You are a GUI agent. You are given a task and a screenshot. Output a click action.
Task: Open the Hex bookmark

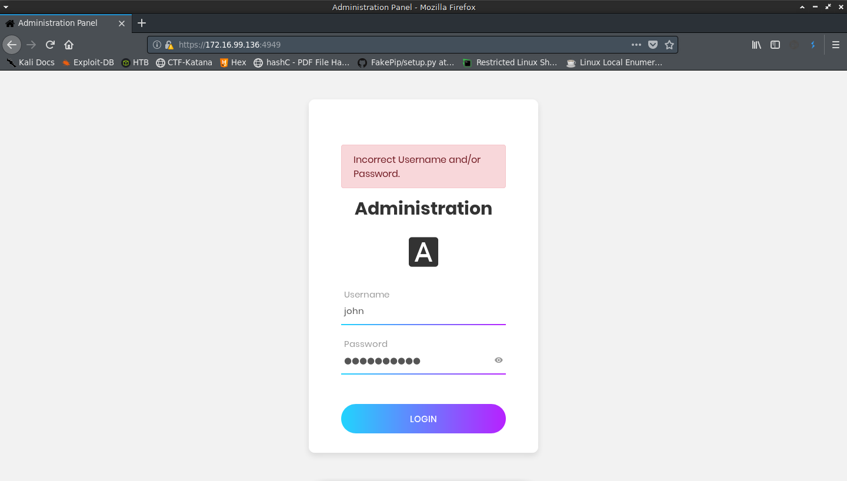point(233,62)
